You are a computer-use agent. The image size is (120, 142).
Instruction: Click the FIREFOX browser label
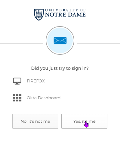pyautogui.click(x=36, y=81)
